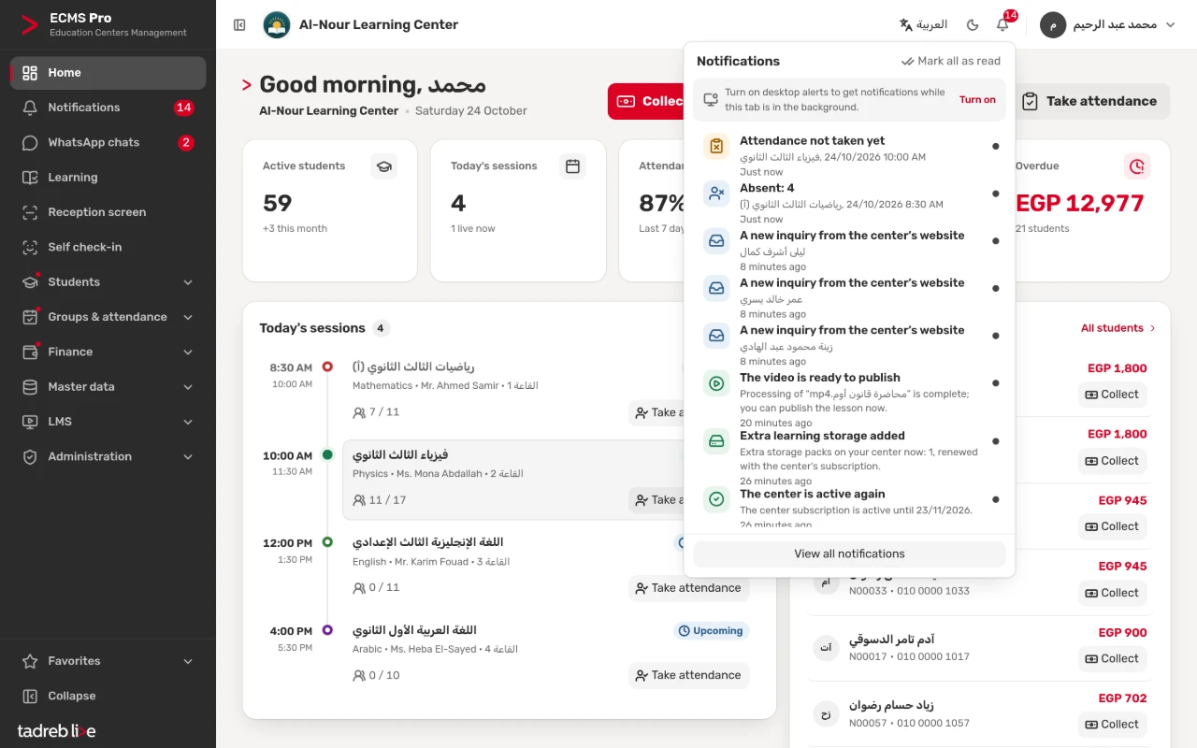Viewport: 1197px width, 748px height.
Task: Click Today's sessions calendar icon
Action: pos(572,166)
